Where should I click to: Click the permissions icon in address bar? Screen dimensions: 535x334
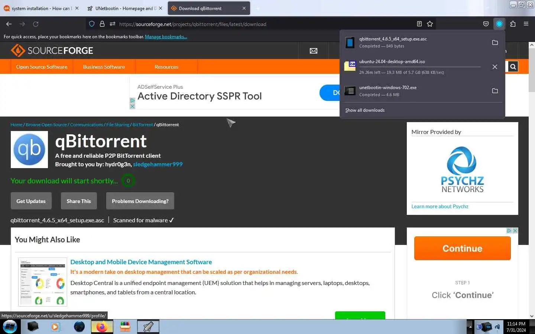(113, 24)
